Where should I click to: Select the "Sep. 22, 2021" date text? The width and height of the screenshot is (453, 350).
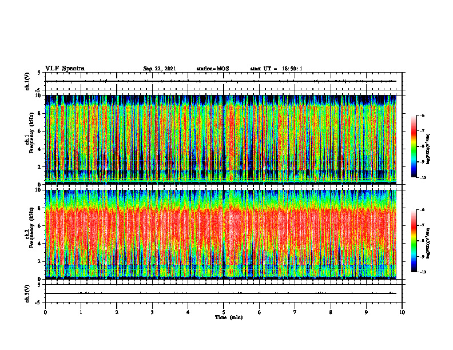[160, 69]
